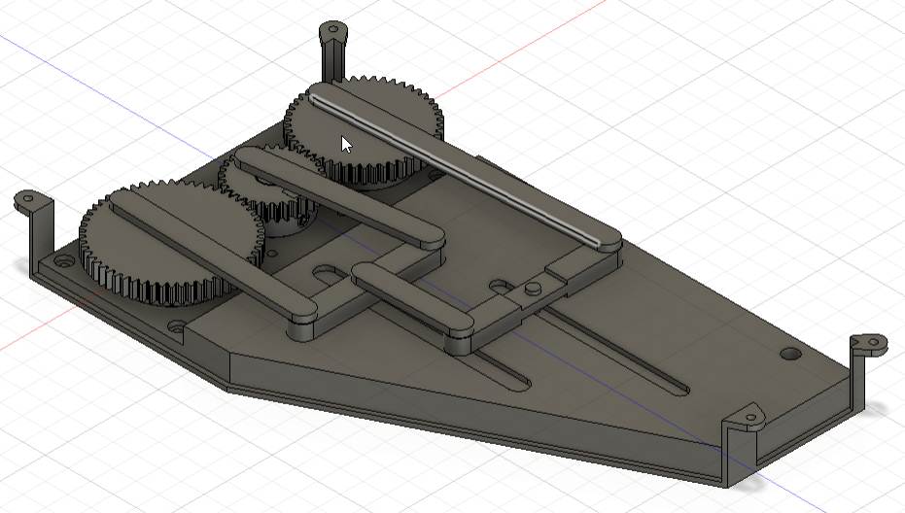Select the tall mounting post behind the rear gear

tap(332, 51)
